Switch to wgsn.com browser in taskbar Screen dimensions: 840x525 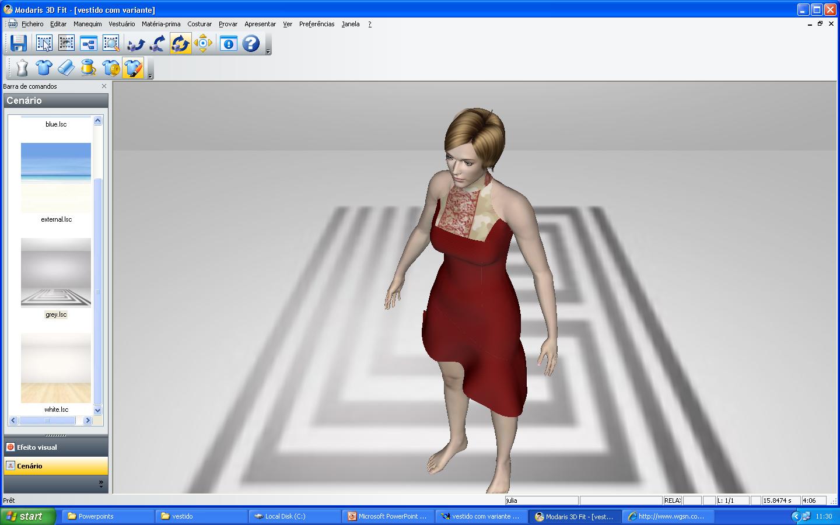[668, 516]
